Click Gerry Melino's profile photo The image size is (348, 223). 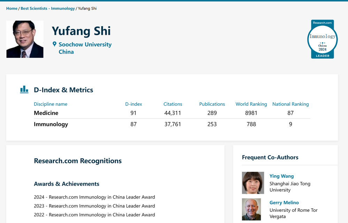pos(251,209)
